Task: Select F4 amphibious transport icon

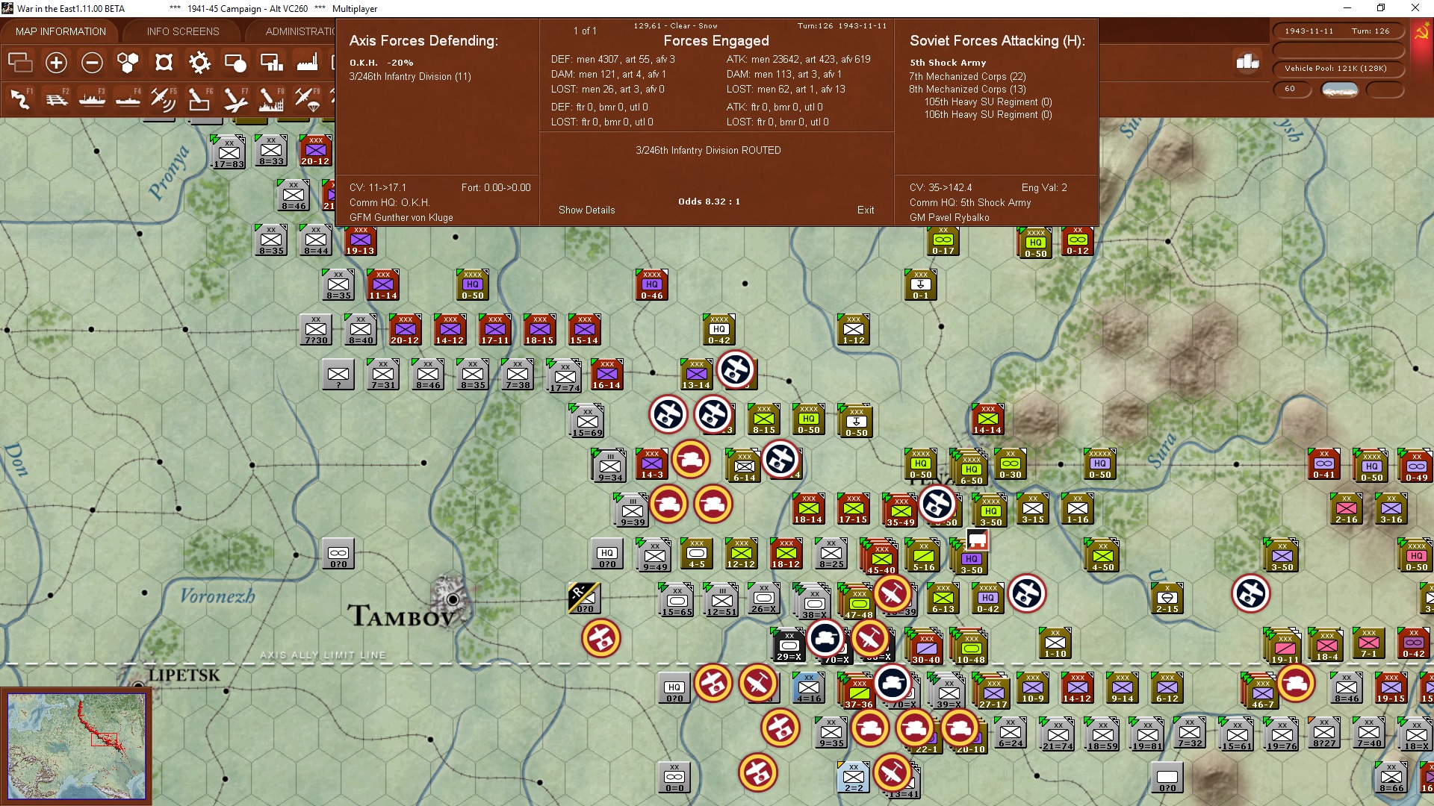Action: tap(128, 99)
